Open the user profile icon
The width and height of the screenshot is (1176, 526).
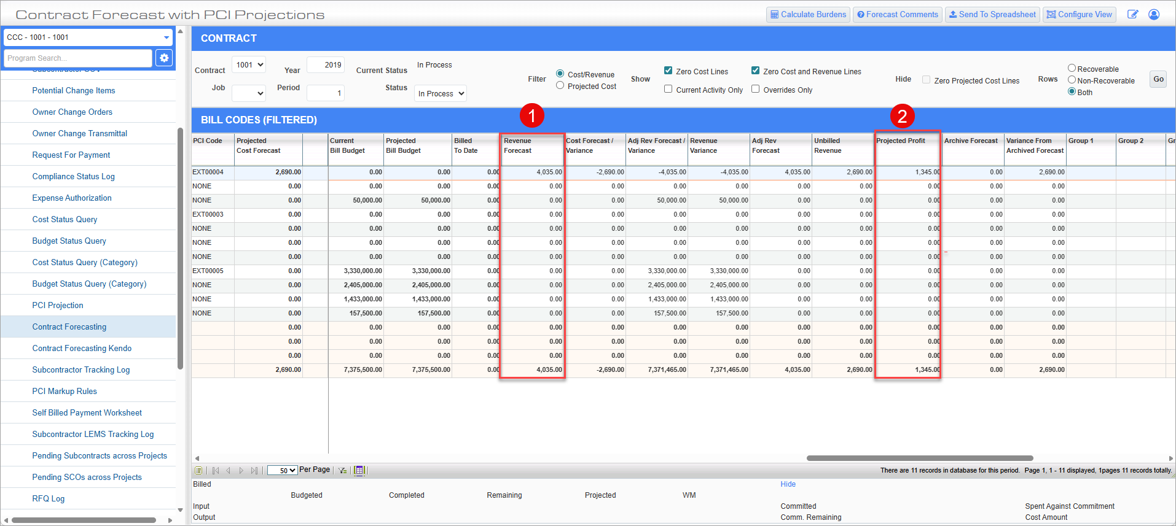click(x=1154, y=14)
